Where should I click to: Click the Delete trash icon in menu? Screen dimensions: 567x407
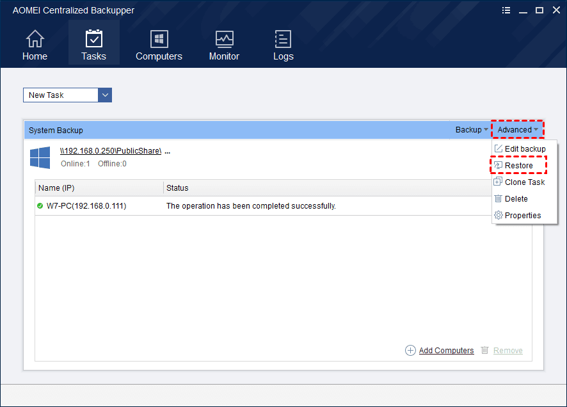[x=498, y=198]
